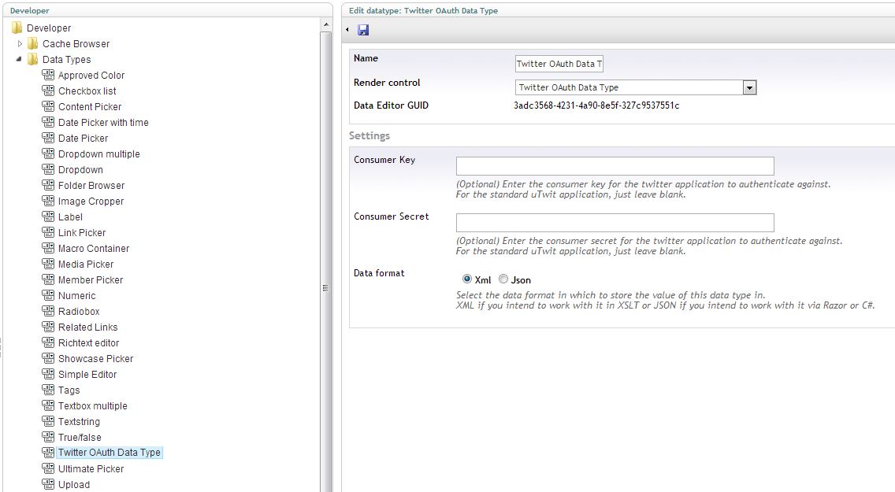Click the Related Links datatype icon
895x492 pixels.
(49, 327)
